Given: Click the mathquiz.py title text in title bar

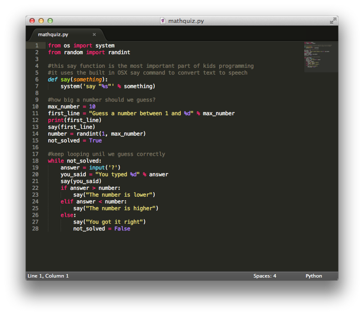Looking at the screenshot, I should tap(186, 21).
